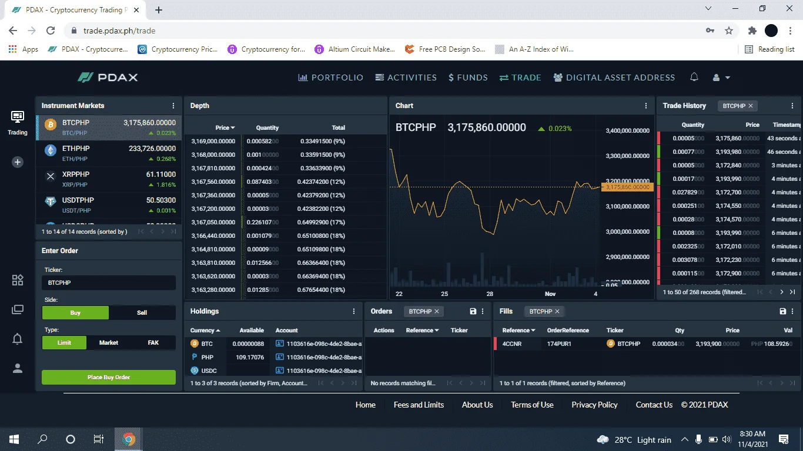Click the browser address bar
This screenshot has height=451, width=803.
[388, 31]
